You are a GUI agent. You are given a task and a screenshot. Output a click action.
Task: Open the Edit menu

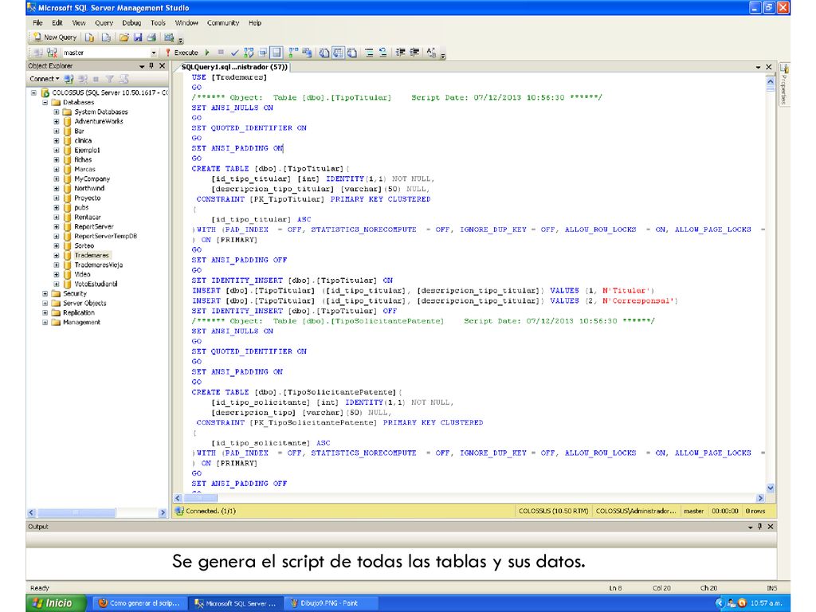(x=57, y=23)
